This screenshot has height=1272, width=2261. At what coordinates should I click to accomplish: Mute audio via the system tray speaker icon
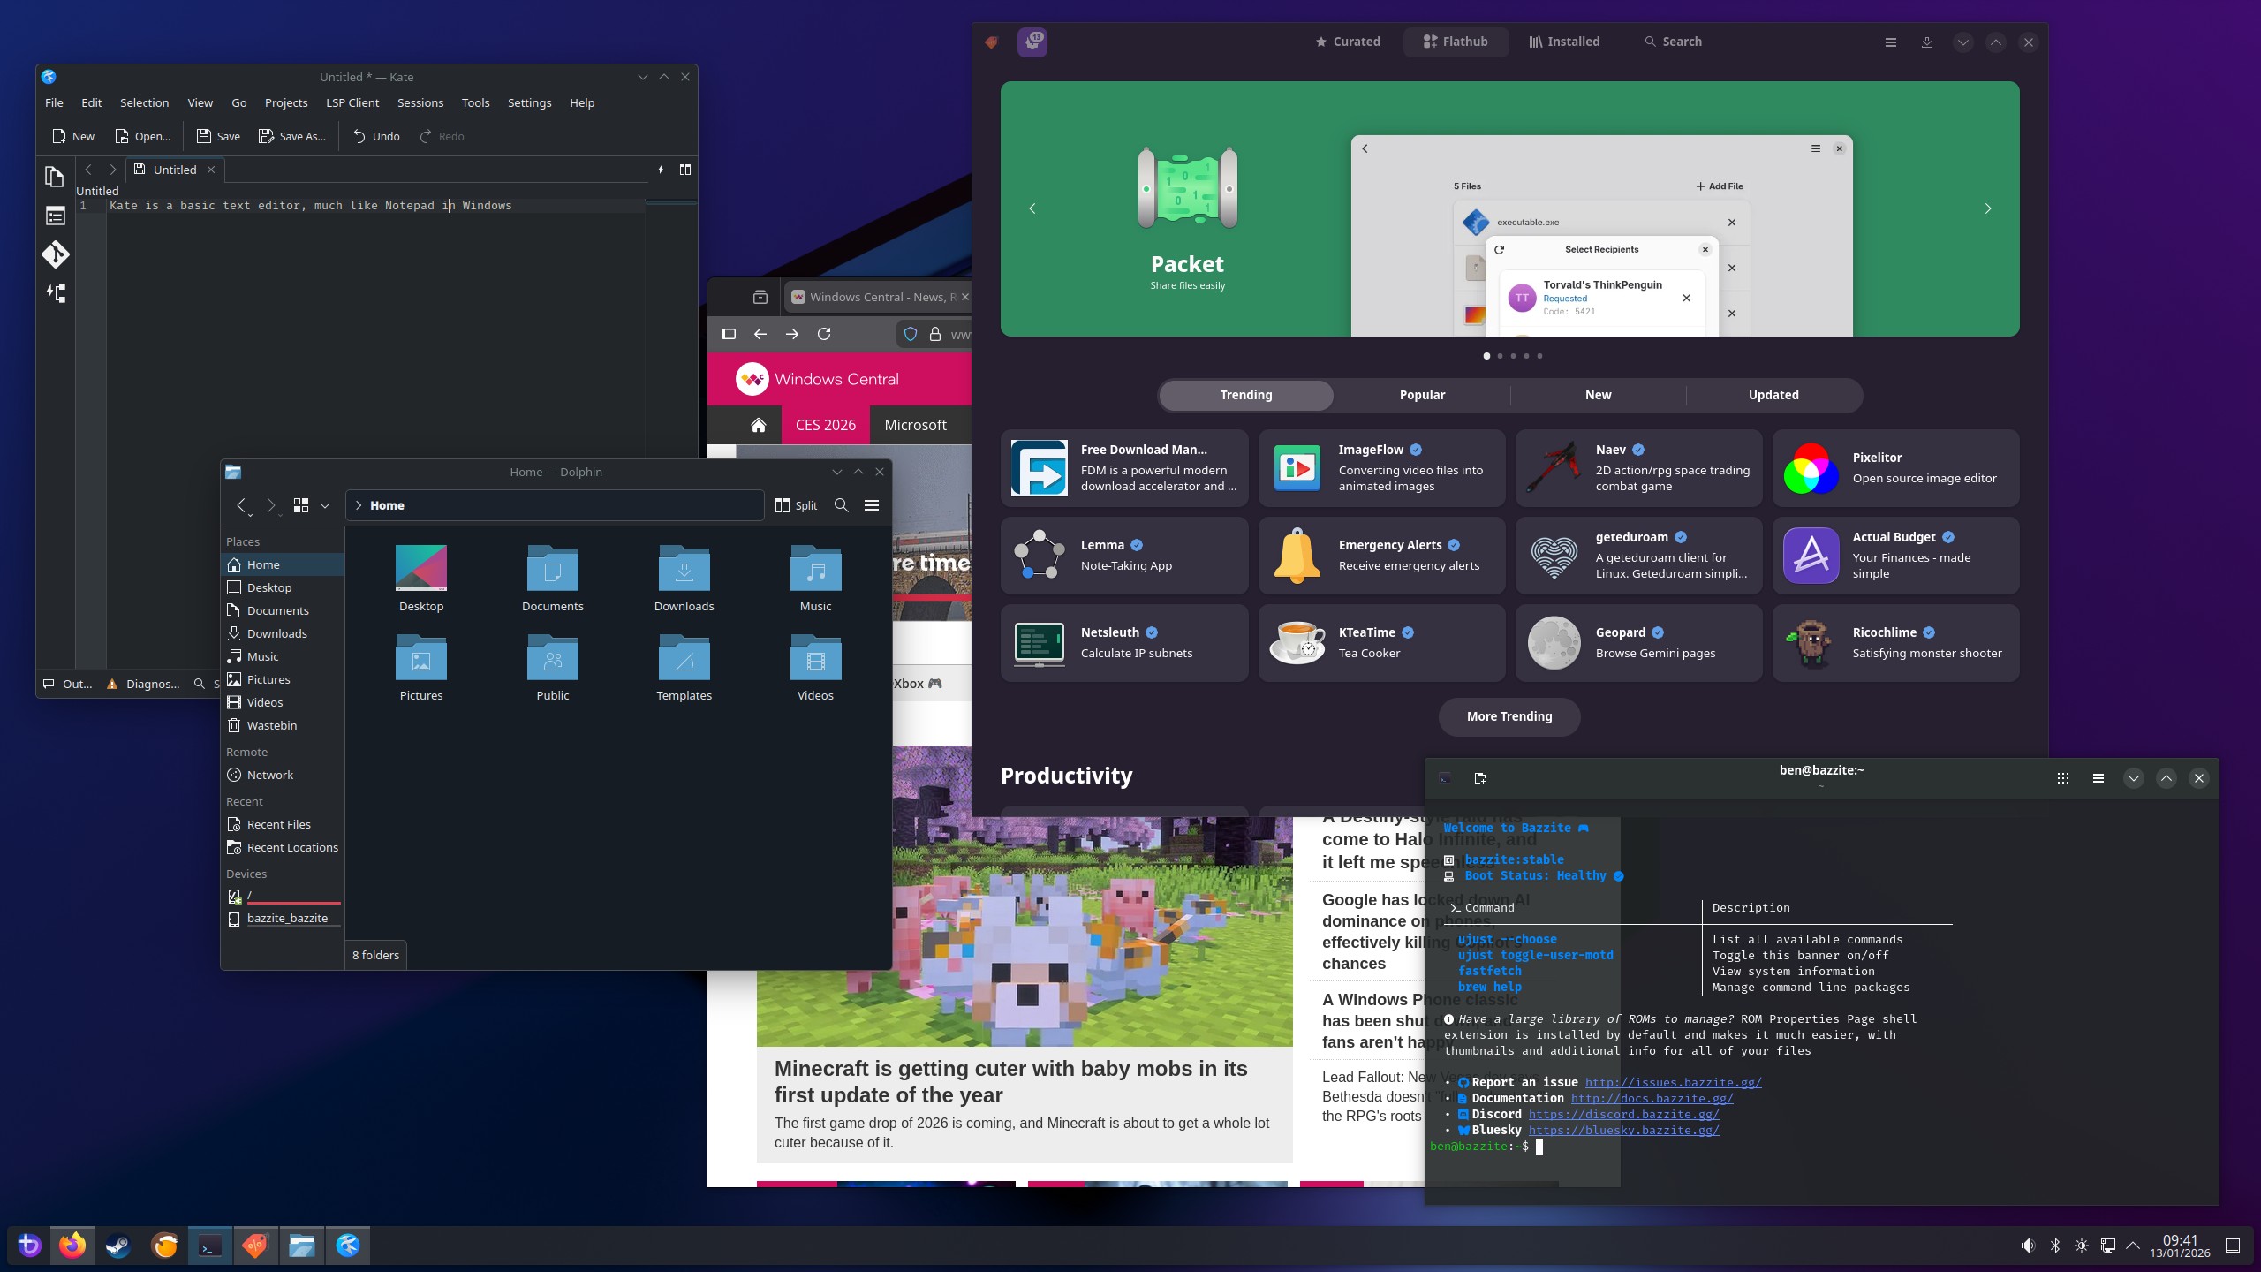[2027, 1245]
